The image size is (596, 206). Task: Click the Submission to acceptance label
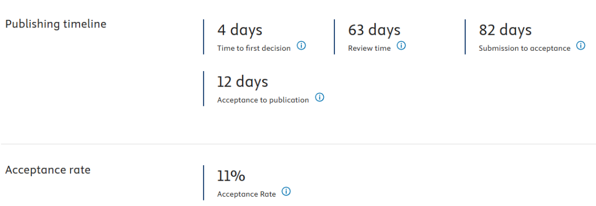[x=525, y=48]
